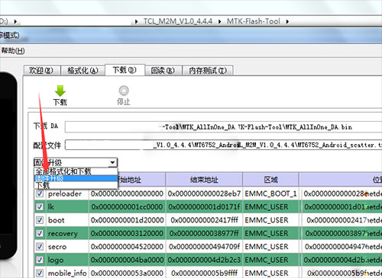Click begin address 0x0000000001d20000
Screen dimensions: 382x278
(127, 220)
